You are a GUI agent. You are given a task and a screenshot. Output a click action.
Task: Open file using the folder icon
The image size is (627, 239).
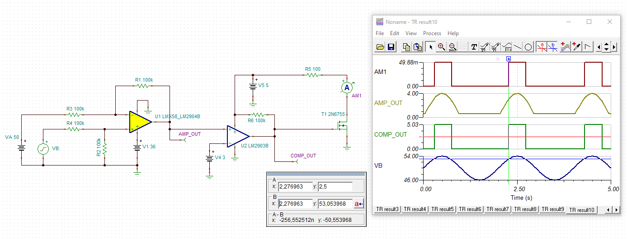[x=380, y=46]
